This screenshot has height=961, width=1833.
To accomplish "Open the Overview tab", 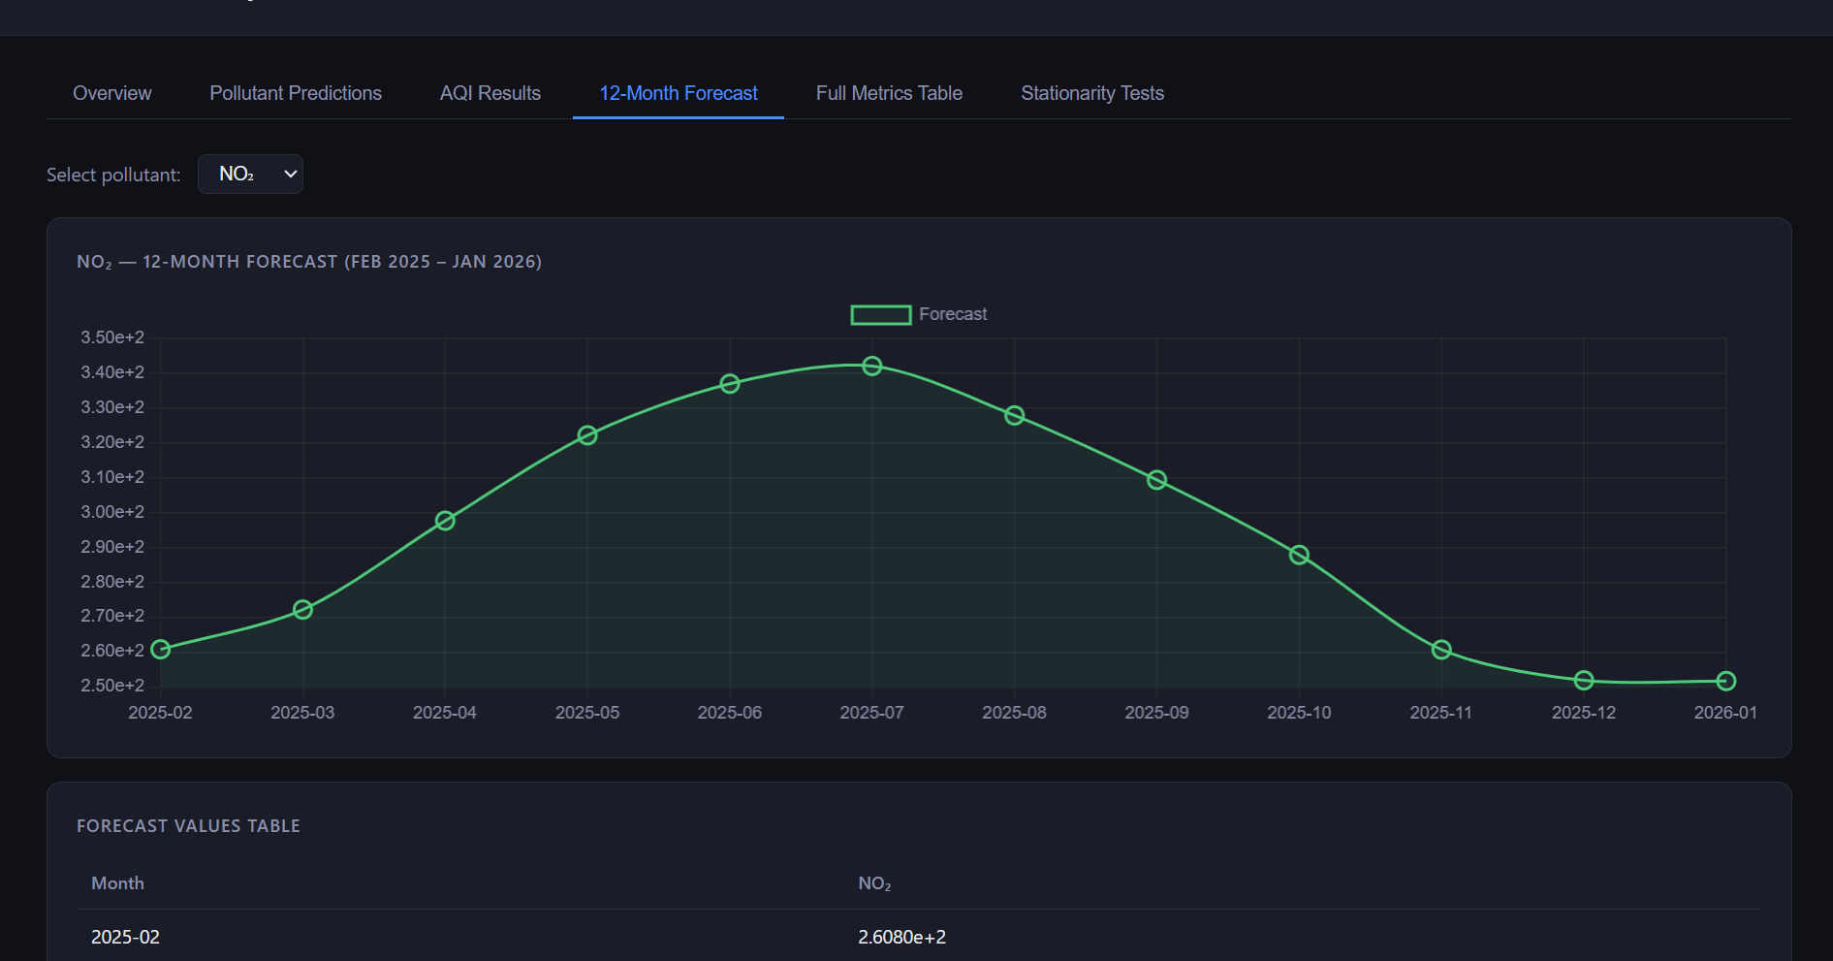I will click(112, 93).
